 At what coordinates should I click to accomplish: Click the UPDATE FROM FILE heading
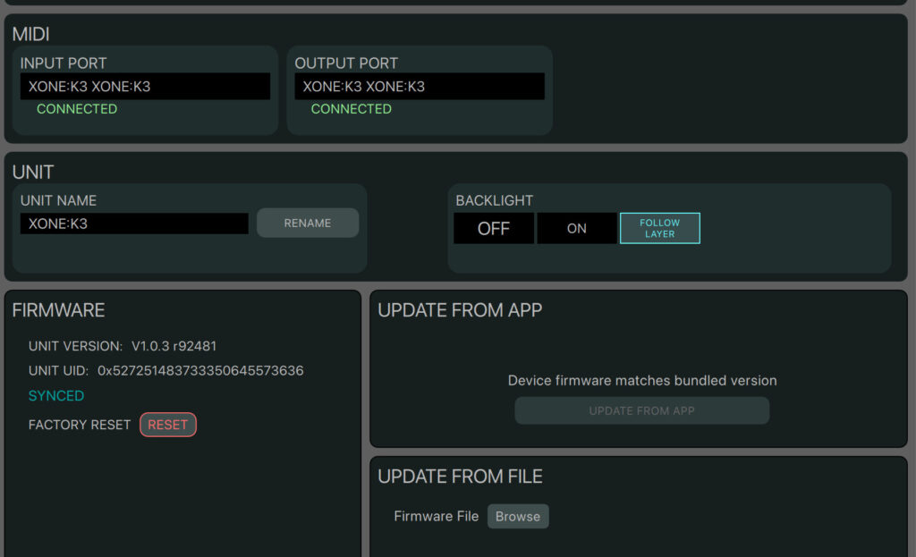460,477
